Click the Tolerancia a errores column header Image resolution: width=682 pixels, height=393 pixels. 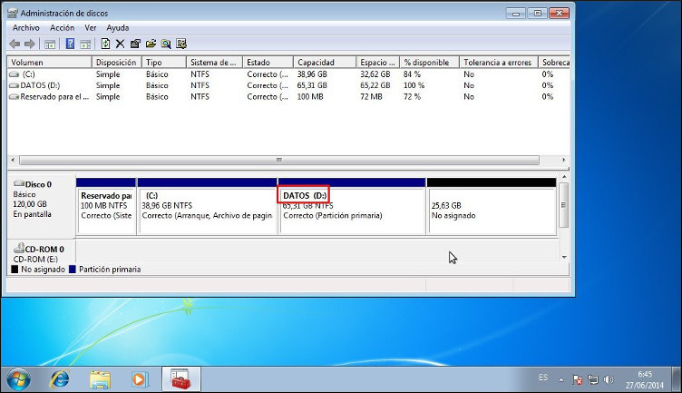[499, 63]
